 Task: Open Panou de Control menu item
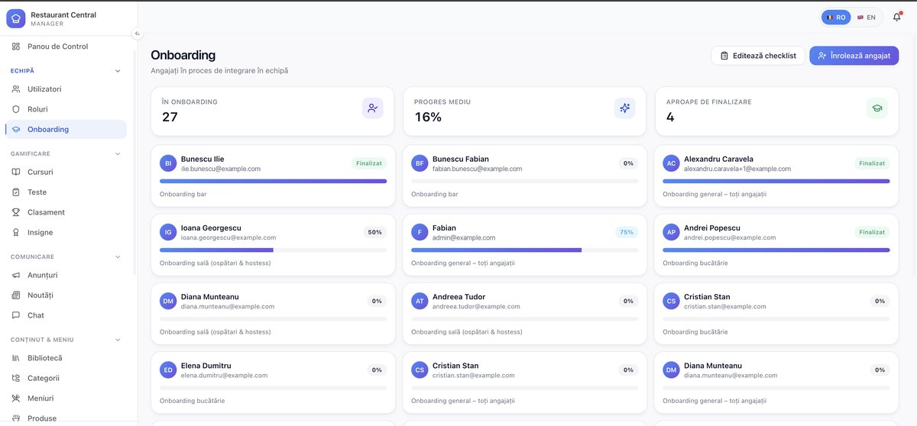tap(66, 47)
